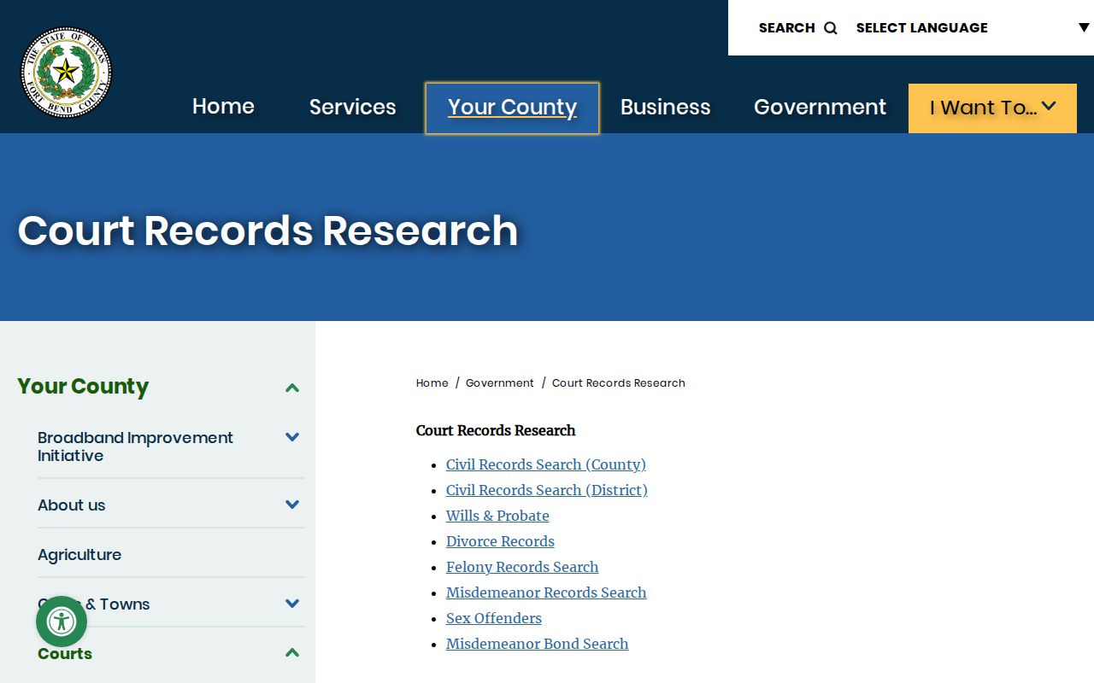The image size is (1094, 683).
Task: Open the Government nav menu
Action: tap(820, 107)
